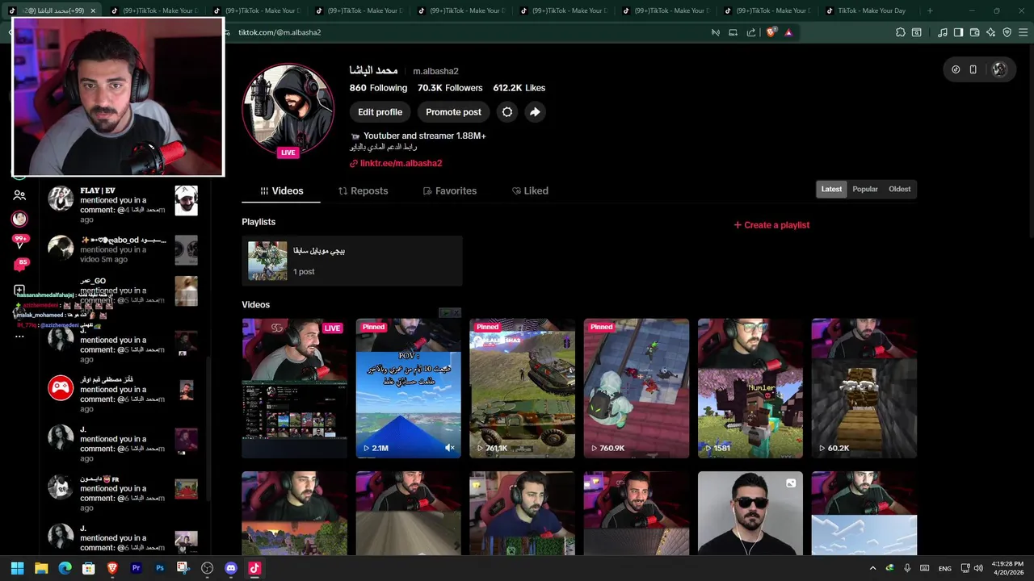Click the volume icon in the system tray
1034x581 pixels.
979,568
